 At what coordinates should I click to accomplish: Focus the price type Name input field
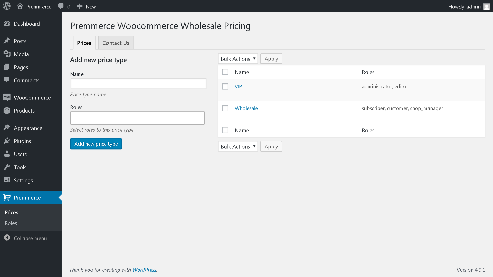(x=138, y=84)
